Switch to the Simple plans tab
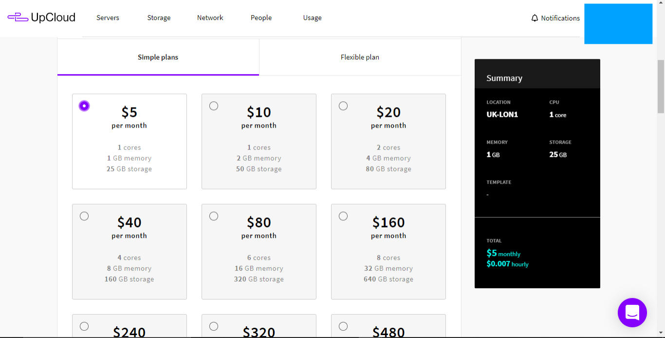 coord(158,57)
